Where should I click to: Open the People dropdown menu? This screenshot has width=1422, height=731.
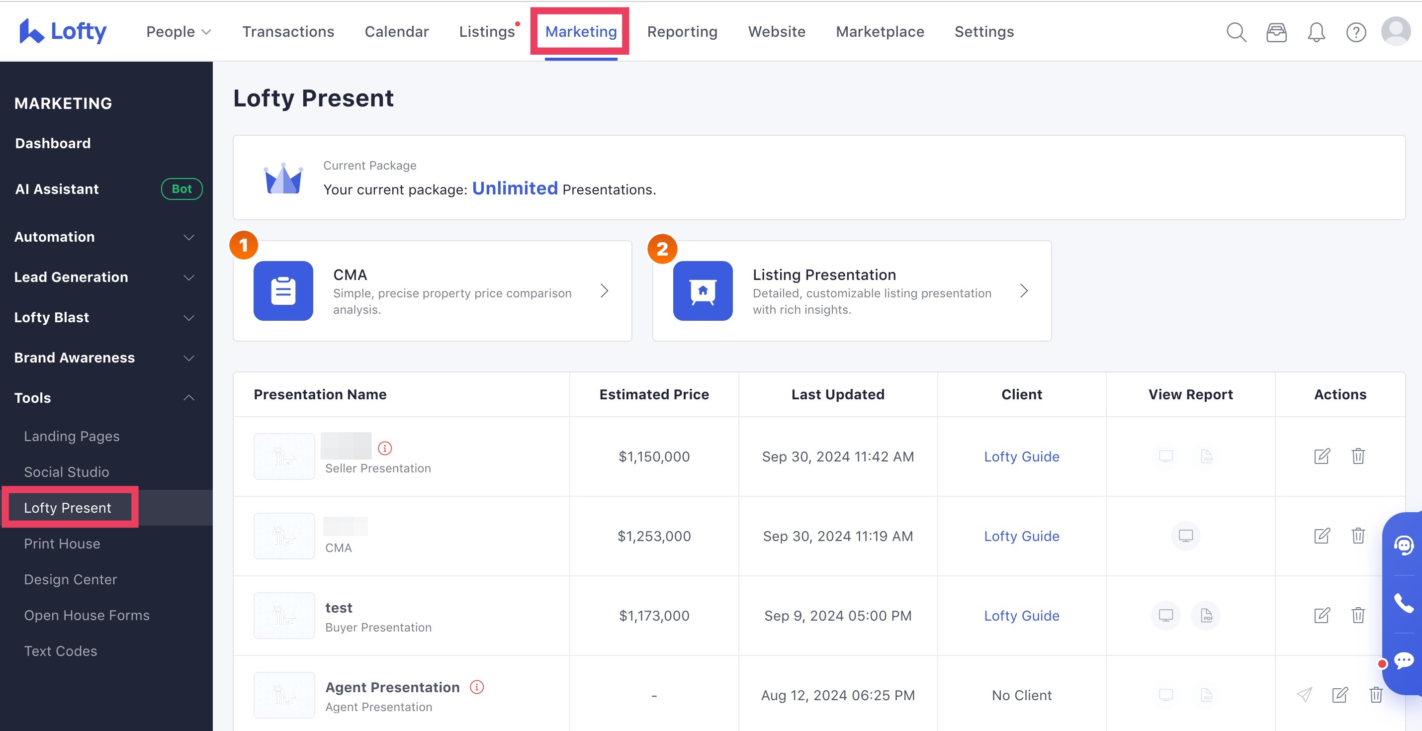(178, 31)
